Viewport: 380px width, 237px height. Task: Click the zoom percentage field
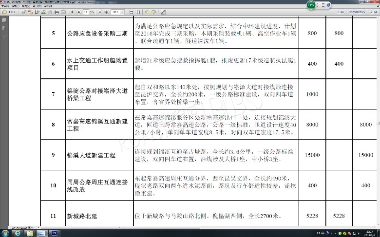click(x=115, y=12)
